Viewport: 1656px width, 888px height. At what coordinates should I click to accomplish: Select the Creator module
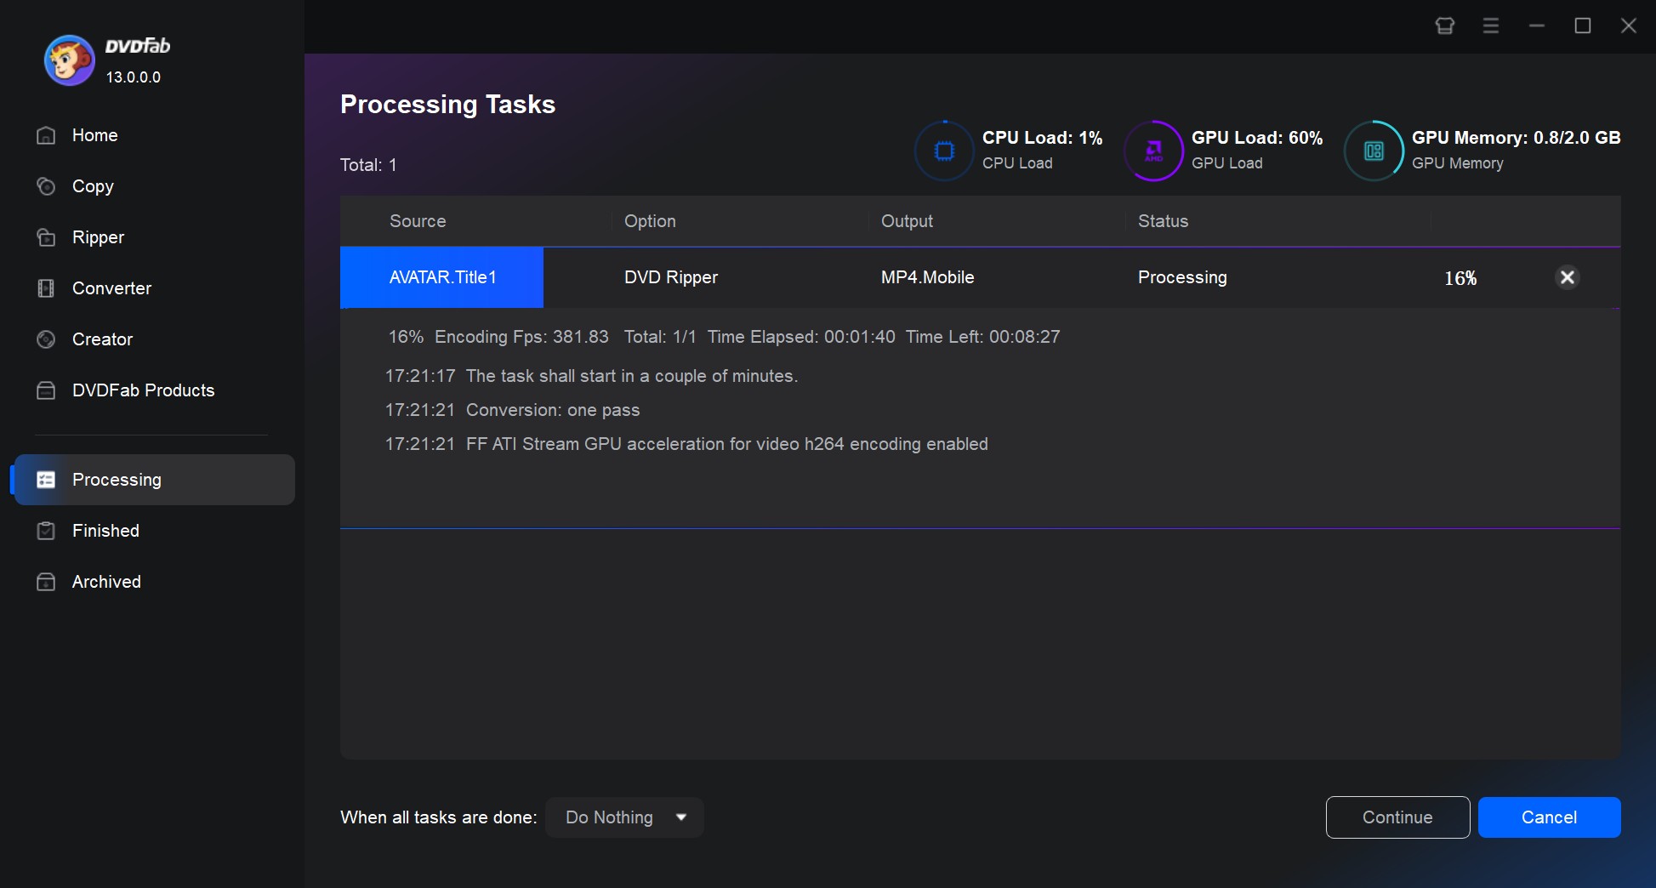[x=155, y=339]
